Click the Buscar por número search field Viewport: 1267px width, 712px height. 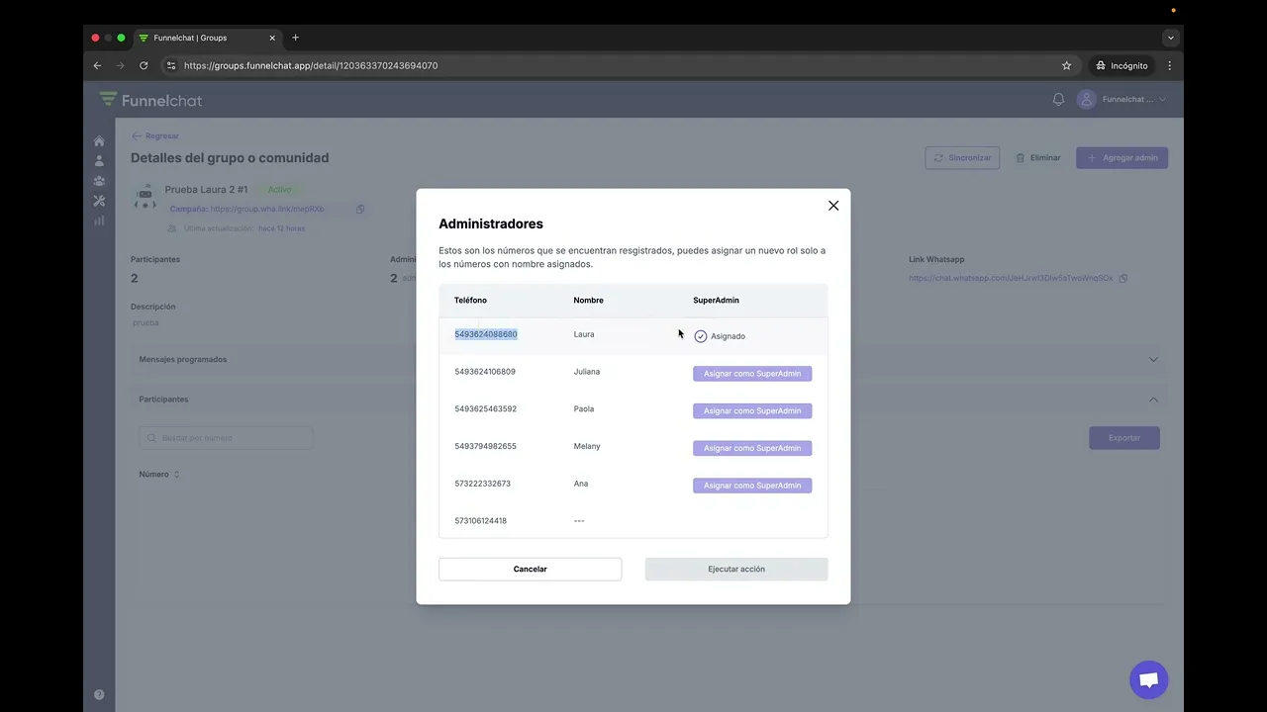coord(227,438)
